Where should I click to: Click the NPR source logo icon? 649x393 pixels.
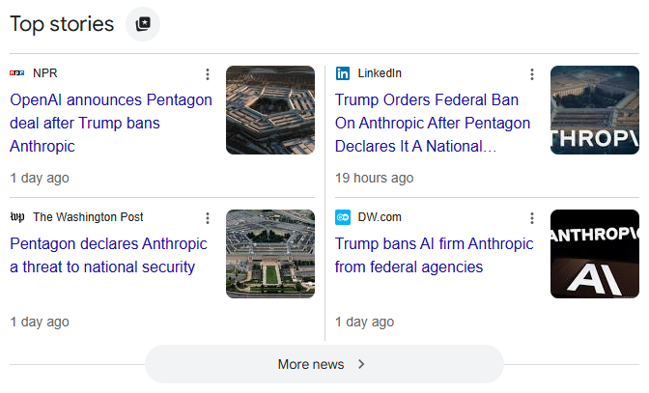tap(17, 73)
